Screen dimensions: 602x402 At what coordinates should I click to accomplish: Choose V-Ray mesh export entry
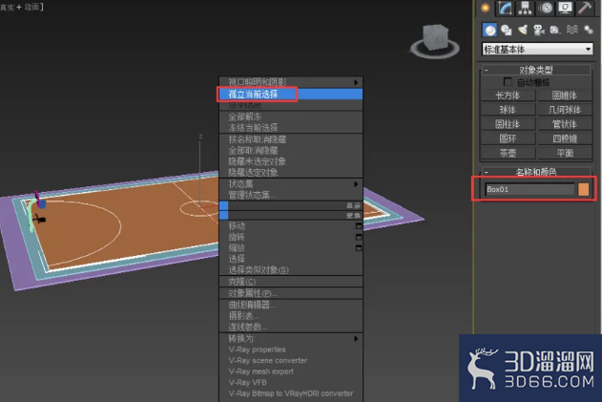[x=291, y=371]
